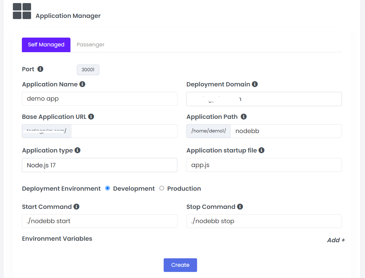Switch to the Passenger tab
Screen dimensions: 365x278
tap(90, 45)
